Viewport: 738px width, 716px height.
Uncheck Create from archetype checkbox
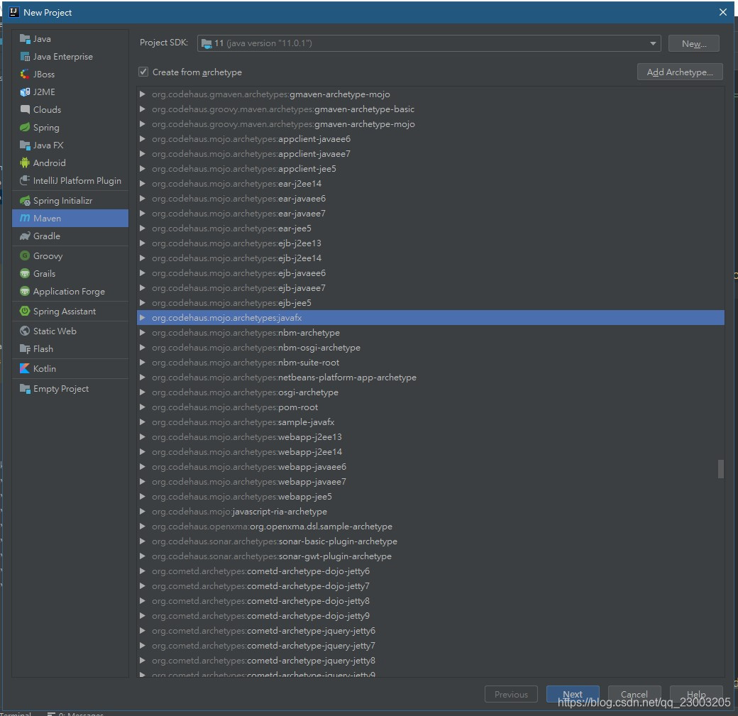tap(143, 72)
